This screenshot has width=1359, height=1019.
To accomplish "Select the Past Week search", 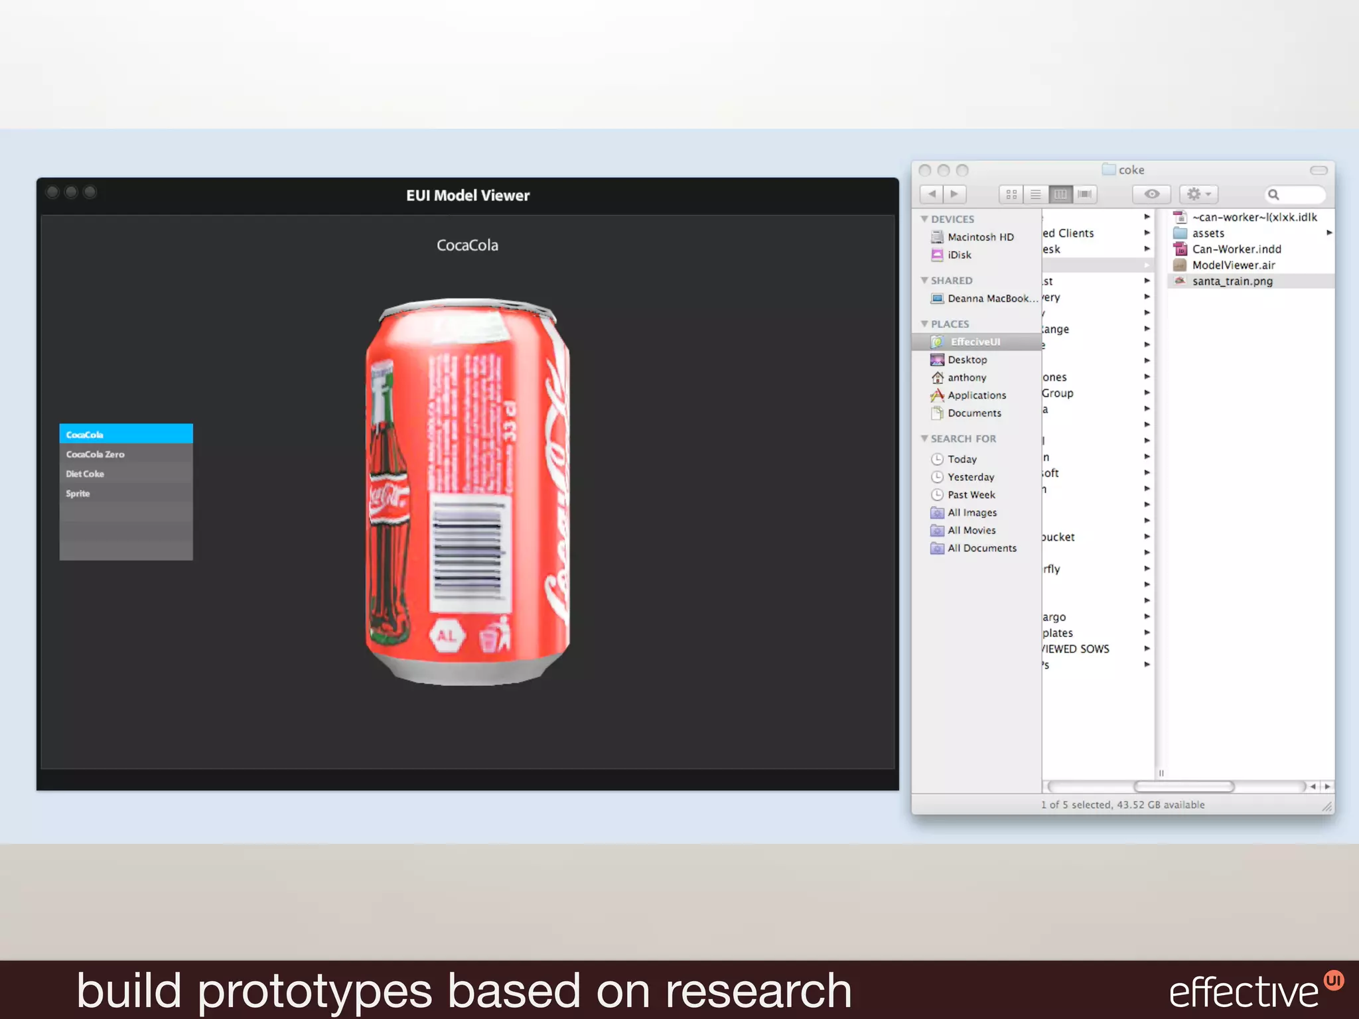I will click(976, 495).
